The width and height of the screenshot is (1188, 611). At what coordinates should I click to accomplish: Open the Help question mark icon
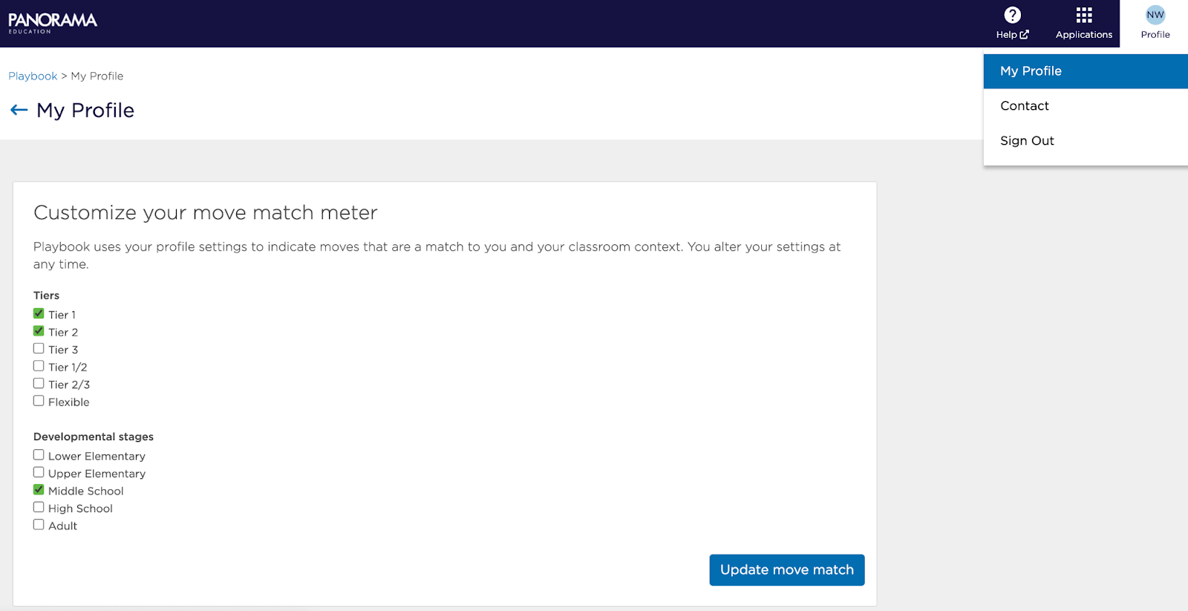pyautogui.click(x=1012, y=15)
